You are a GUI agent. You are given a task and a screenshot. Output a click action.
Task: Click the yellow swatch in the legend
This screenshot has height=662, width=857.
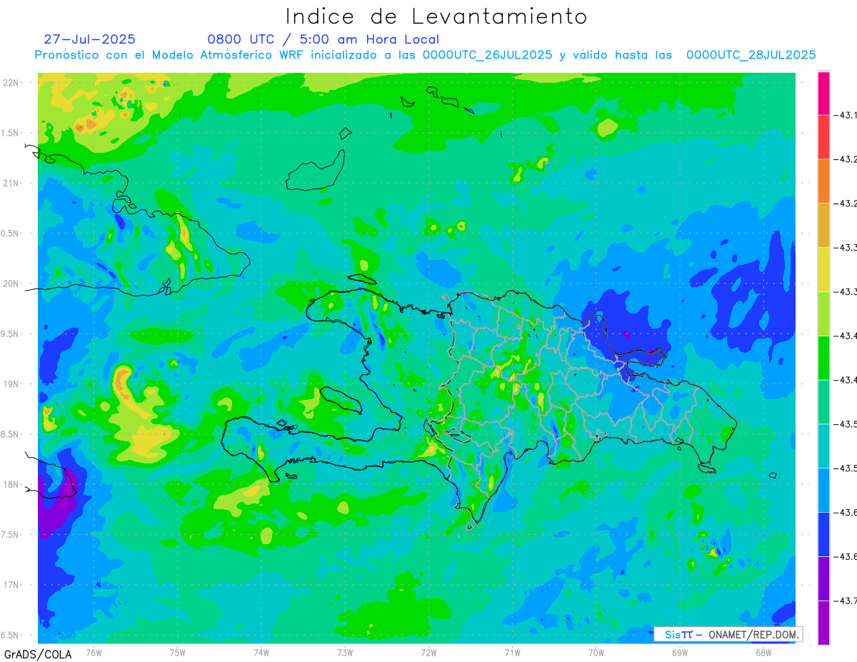click(823, 269)
